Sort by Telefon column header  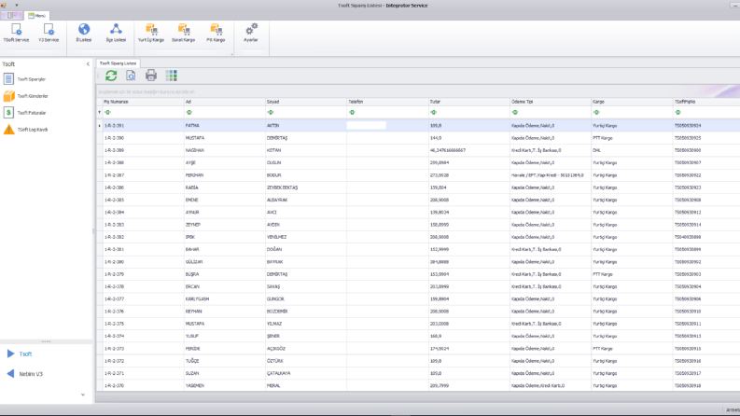387,102
